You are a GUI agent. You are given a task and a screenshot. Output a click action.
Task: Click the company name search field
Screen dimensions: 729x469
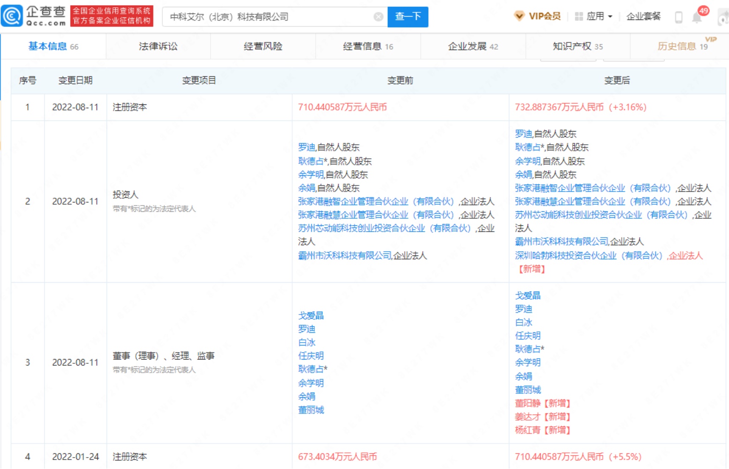coord(268,17)
